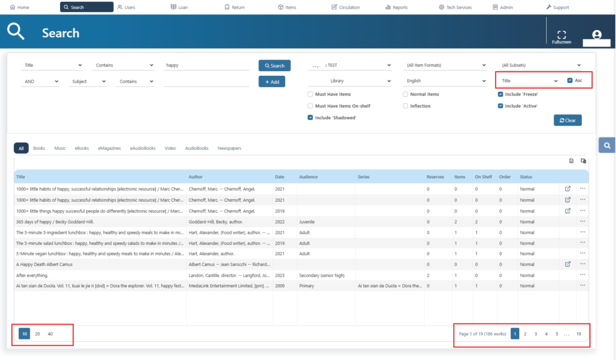Open the sort-by Title dropdown
This screenshot has width=616, height=360.
pos(529,81)
